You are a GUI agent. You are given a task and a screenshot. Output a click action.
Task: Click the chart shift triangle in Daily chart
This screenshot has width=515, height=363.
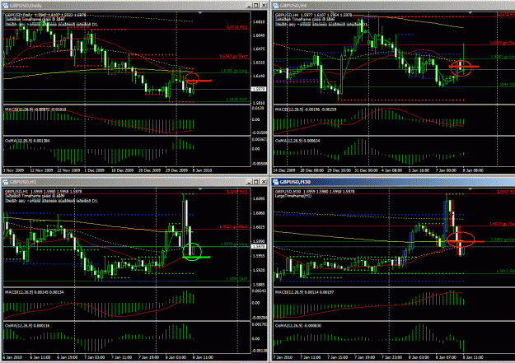click(x=200, y=13)
